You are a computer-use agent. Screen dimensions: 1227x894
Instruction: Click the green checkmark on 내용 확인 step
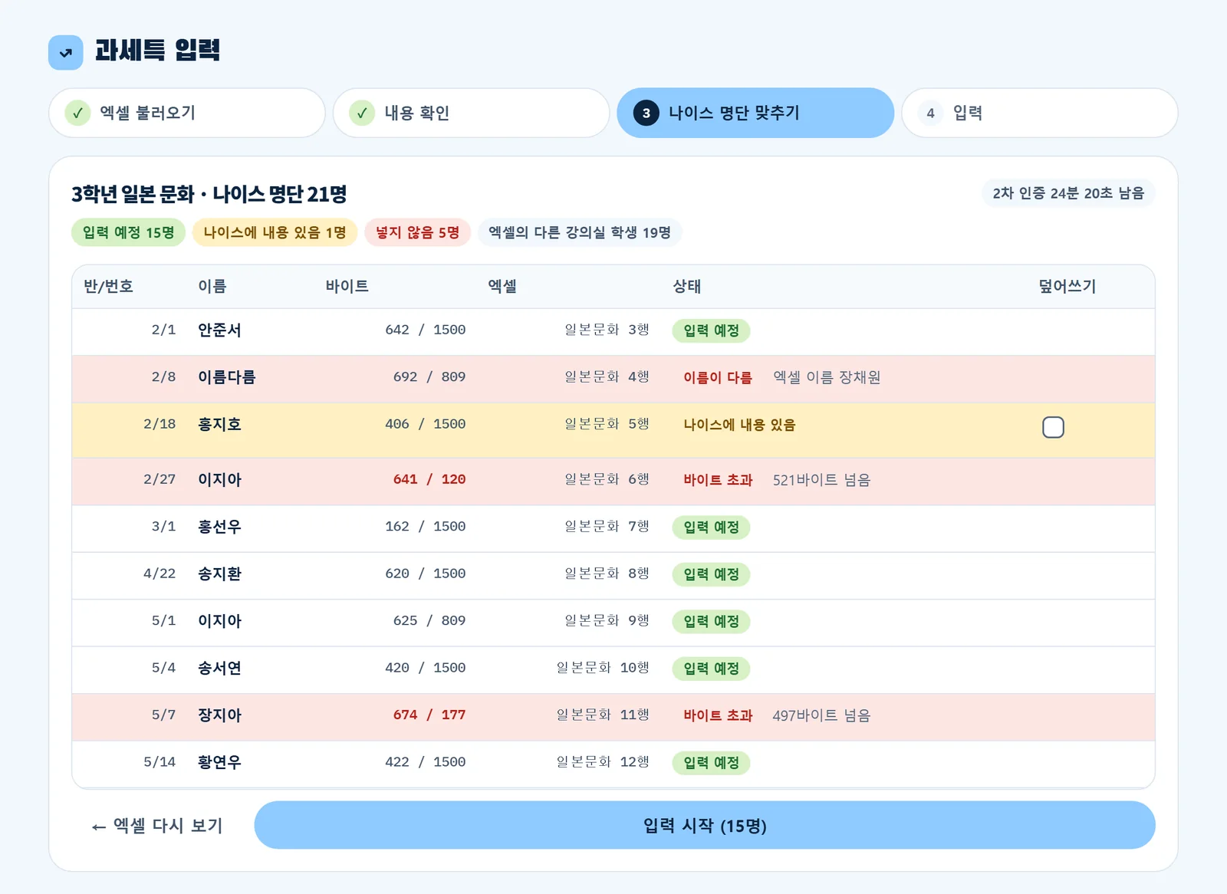[362, 113]
